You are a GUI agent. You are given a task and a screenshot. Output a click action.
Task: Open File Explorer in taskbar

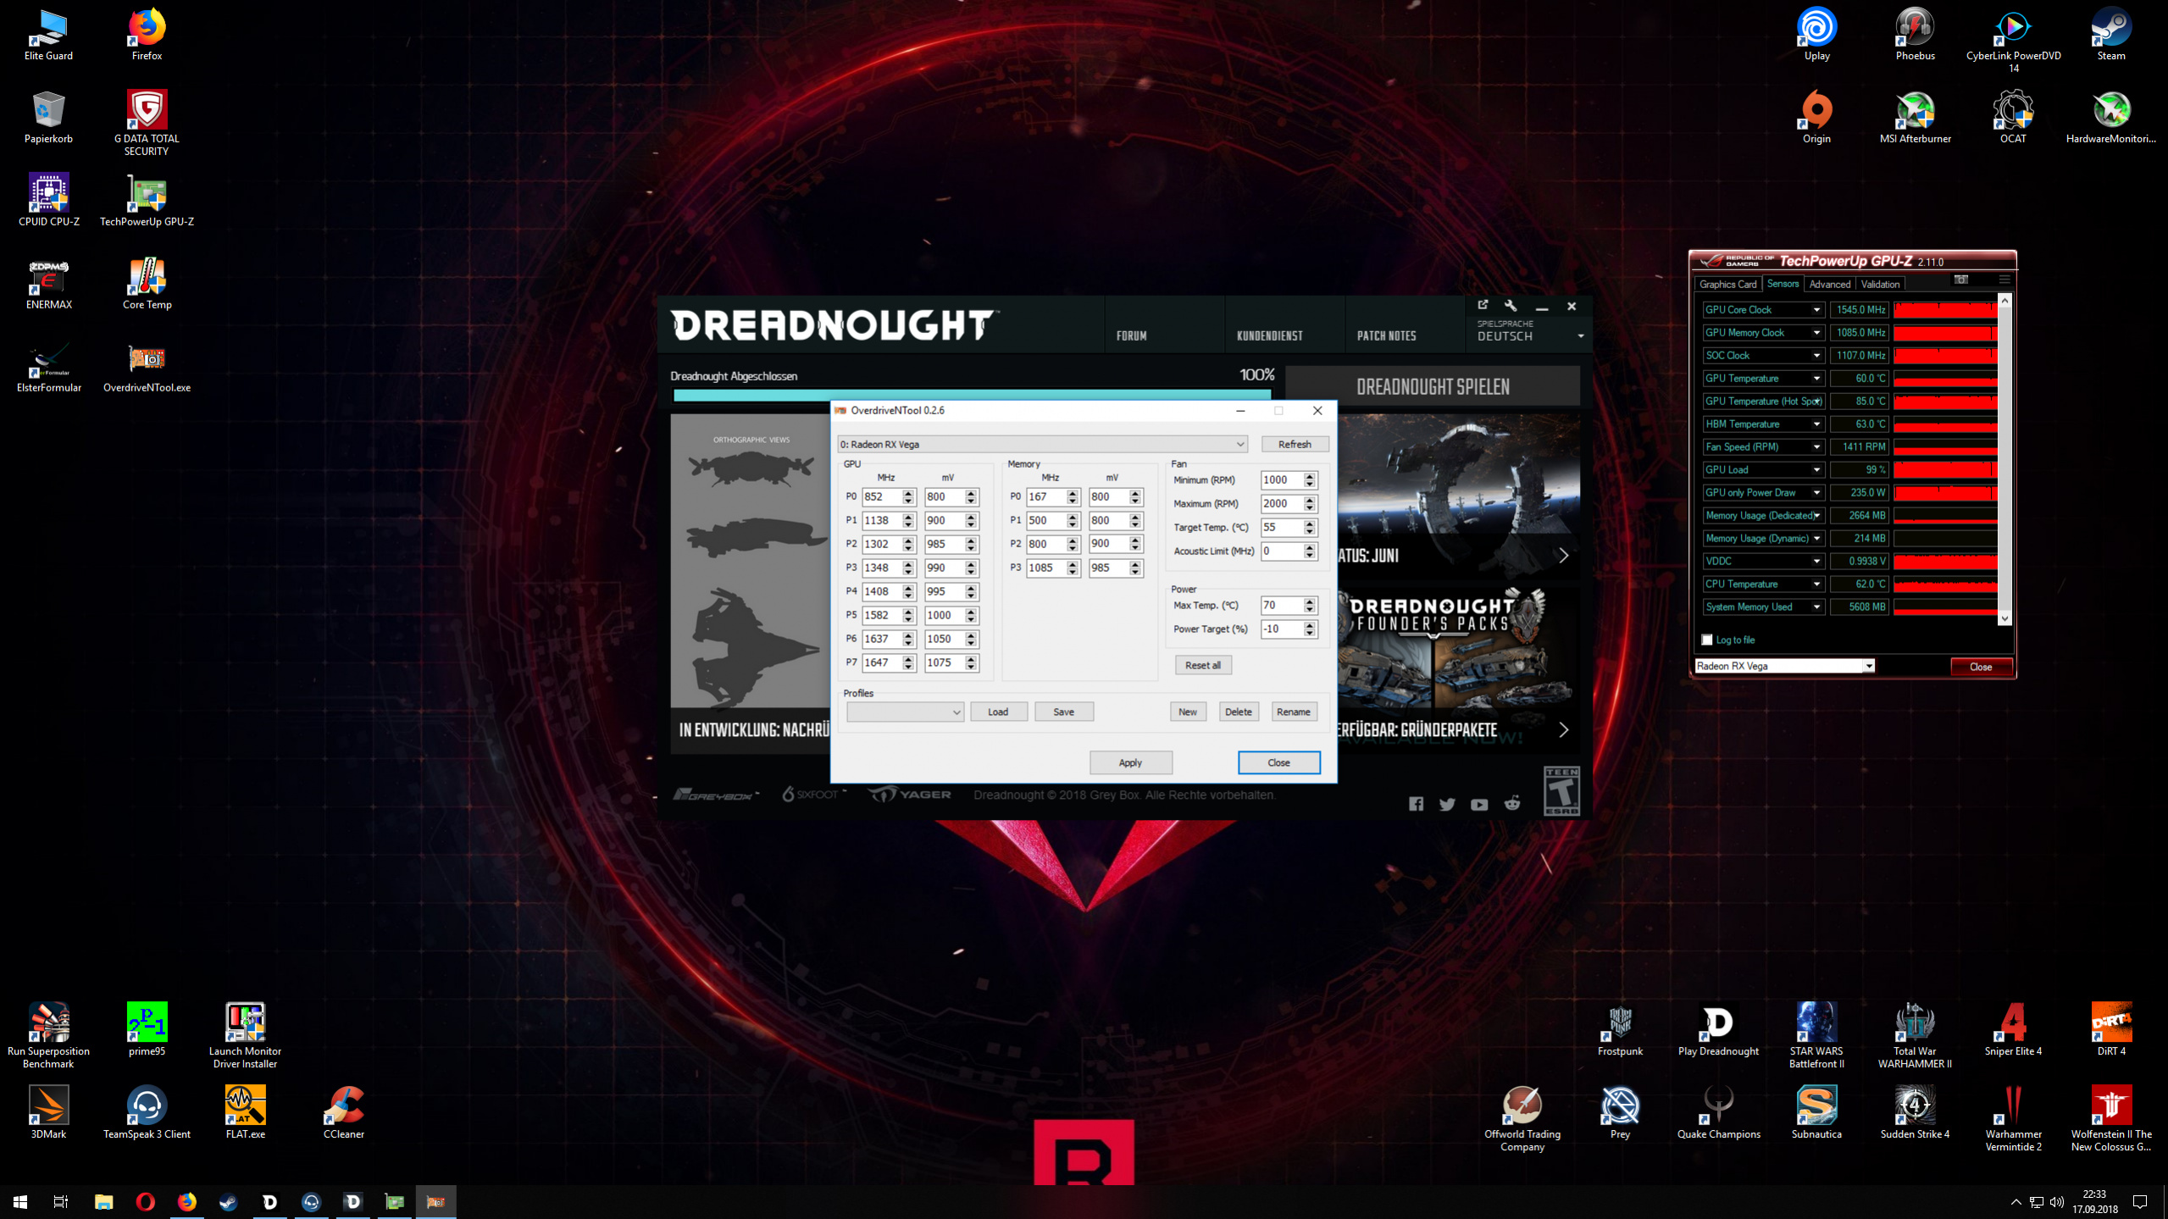click(103, 1201)
